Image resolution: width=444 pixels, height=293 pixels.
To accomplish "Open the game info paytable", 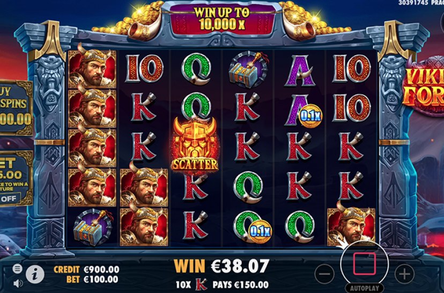I will [35, 274].
